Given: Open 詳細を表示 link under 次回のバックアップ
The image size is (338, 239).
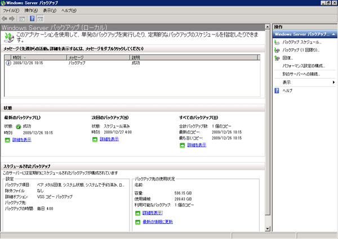Looking at the screenshot, I should click(x=109, y=139).
